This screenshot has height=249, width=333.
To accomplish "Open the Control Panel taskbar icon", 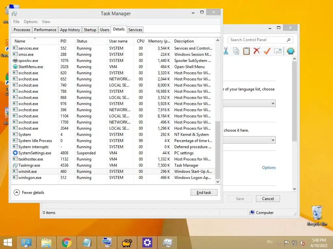I will pyautogui.click(x=26, y=243).
